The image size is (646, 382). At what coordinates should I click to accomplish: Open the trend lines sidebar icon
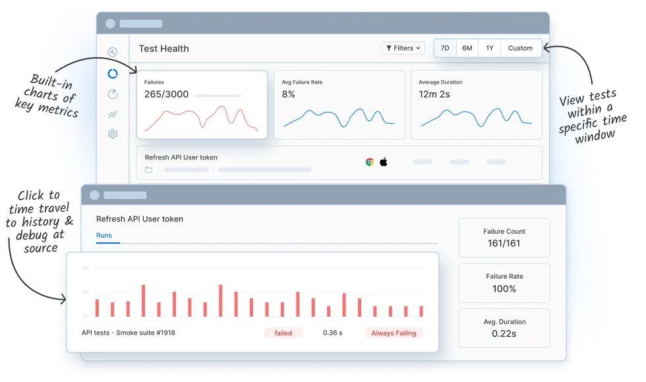[113, 114]
